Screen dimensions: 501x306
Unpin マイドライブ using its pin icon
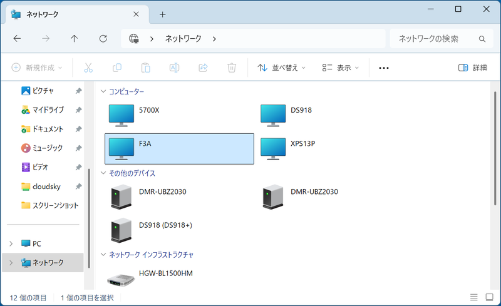point(78,110)
